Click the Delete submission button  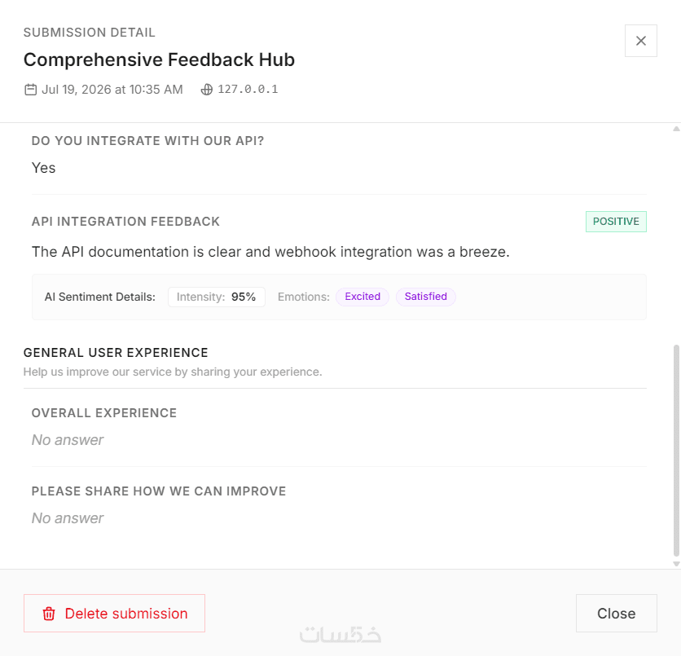point(114,614)
